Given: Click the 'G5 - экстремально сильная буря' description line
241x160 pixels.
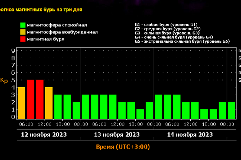Looking at the screenshot, I should click(182, 41).
